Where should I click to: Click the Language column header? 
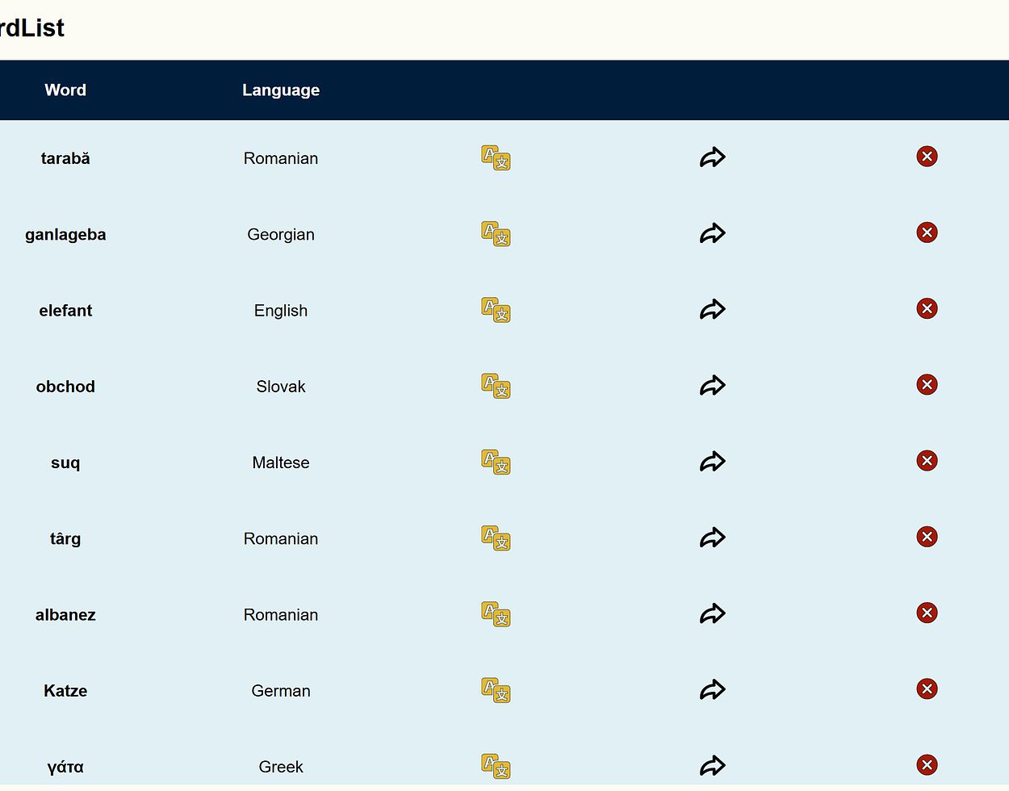click(281, 90)
